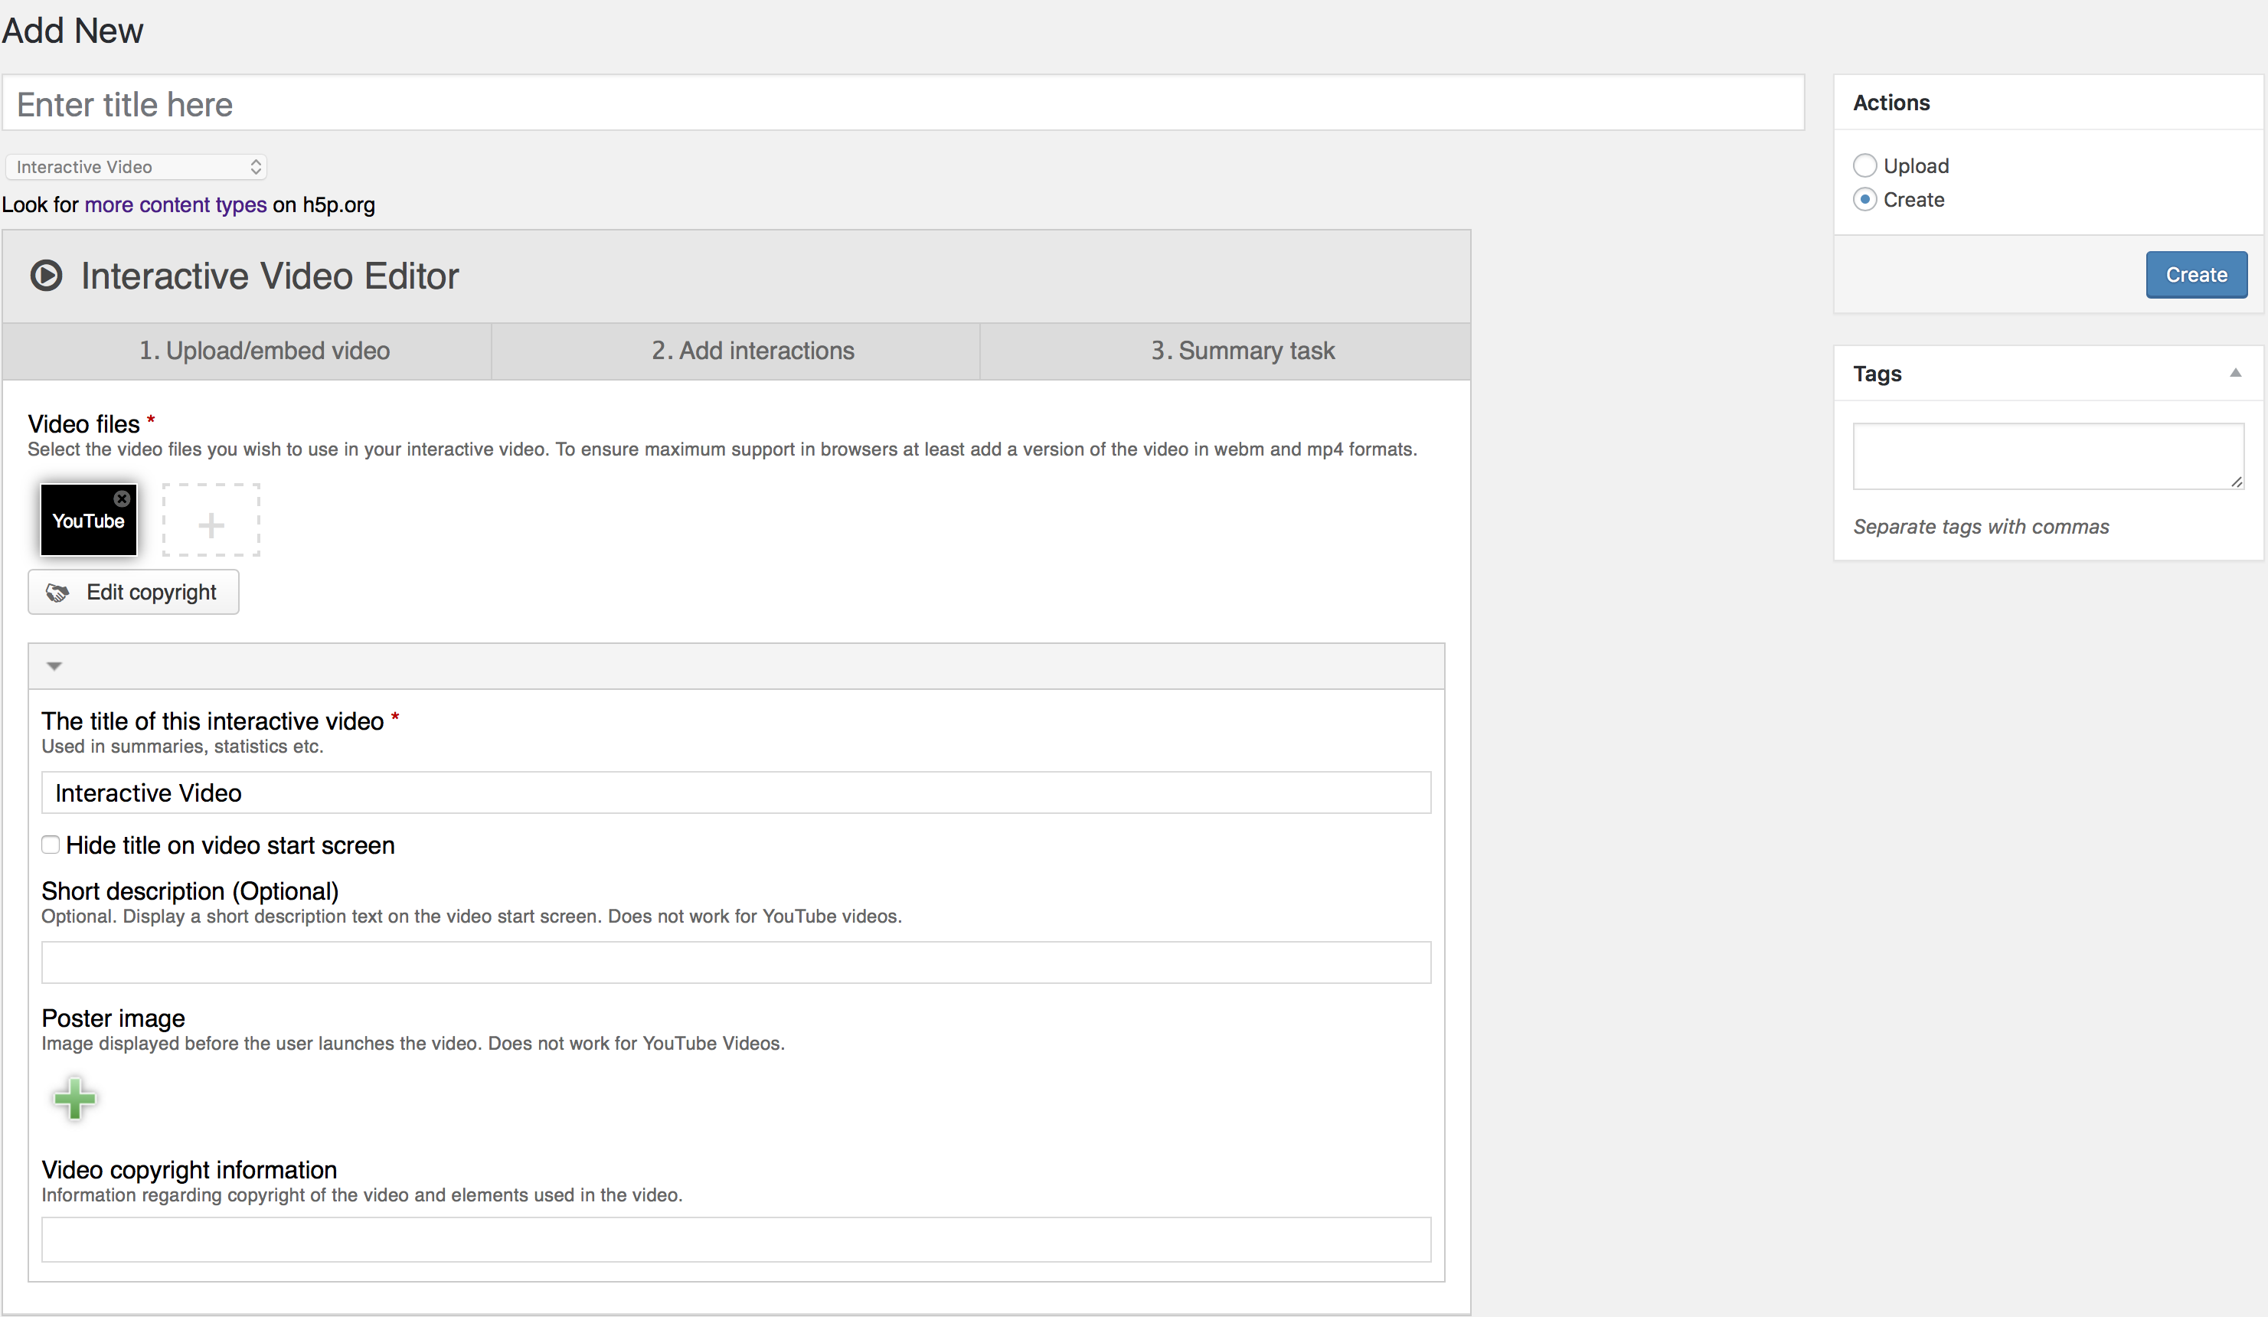Click the Add New page heading

73,31
